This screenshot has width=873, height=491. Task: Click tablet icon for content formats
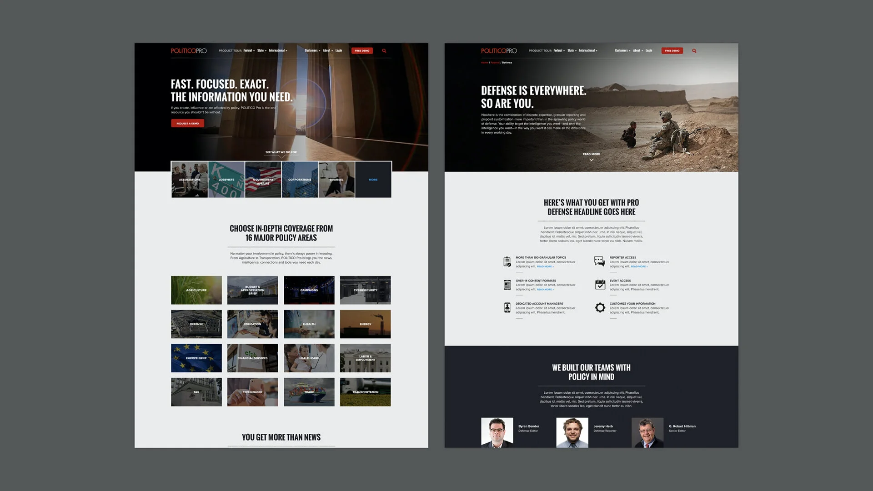(507, 285)
